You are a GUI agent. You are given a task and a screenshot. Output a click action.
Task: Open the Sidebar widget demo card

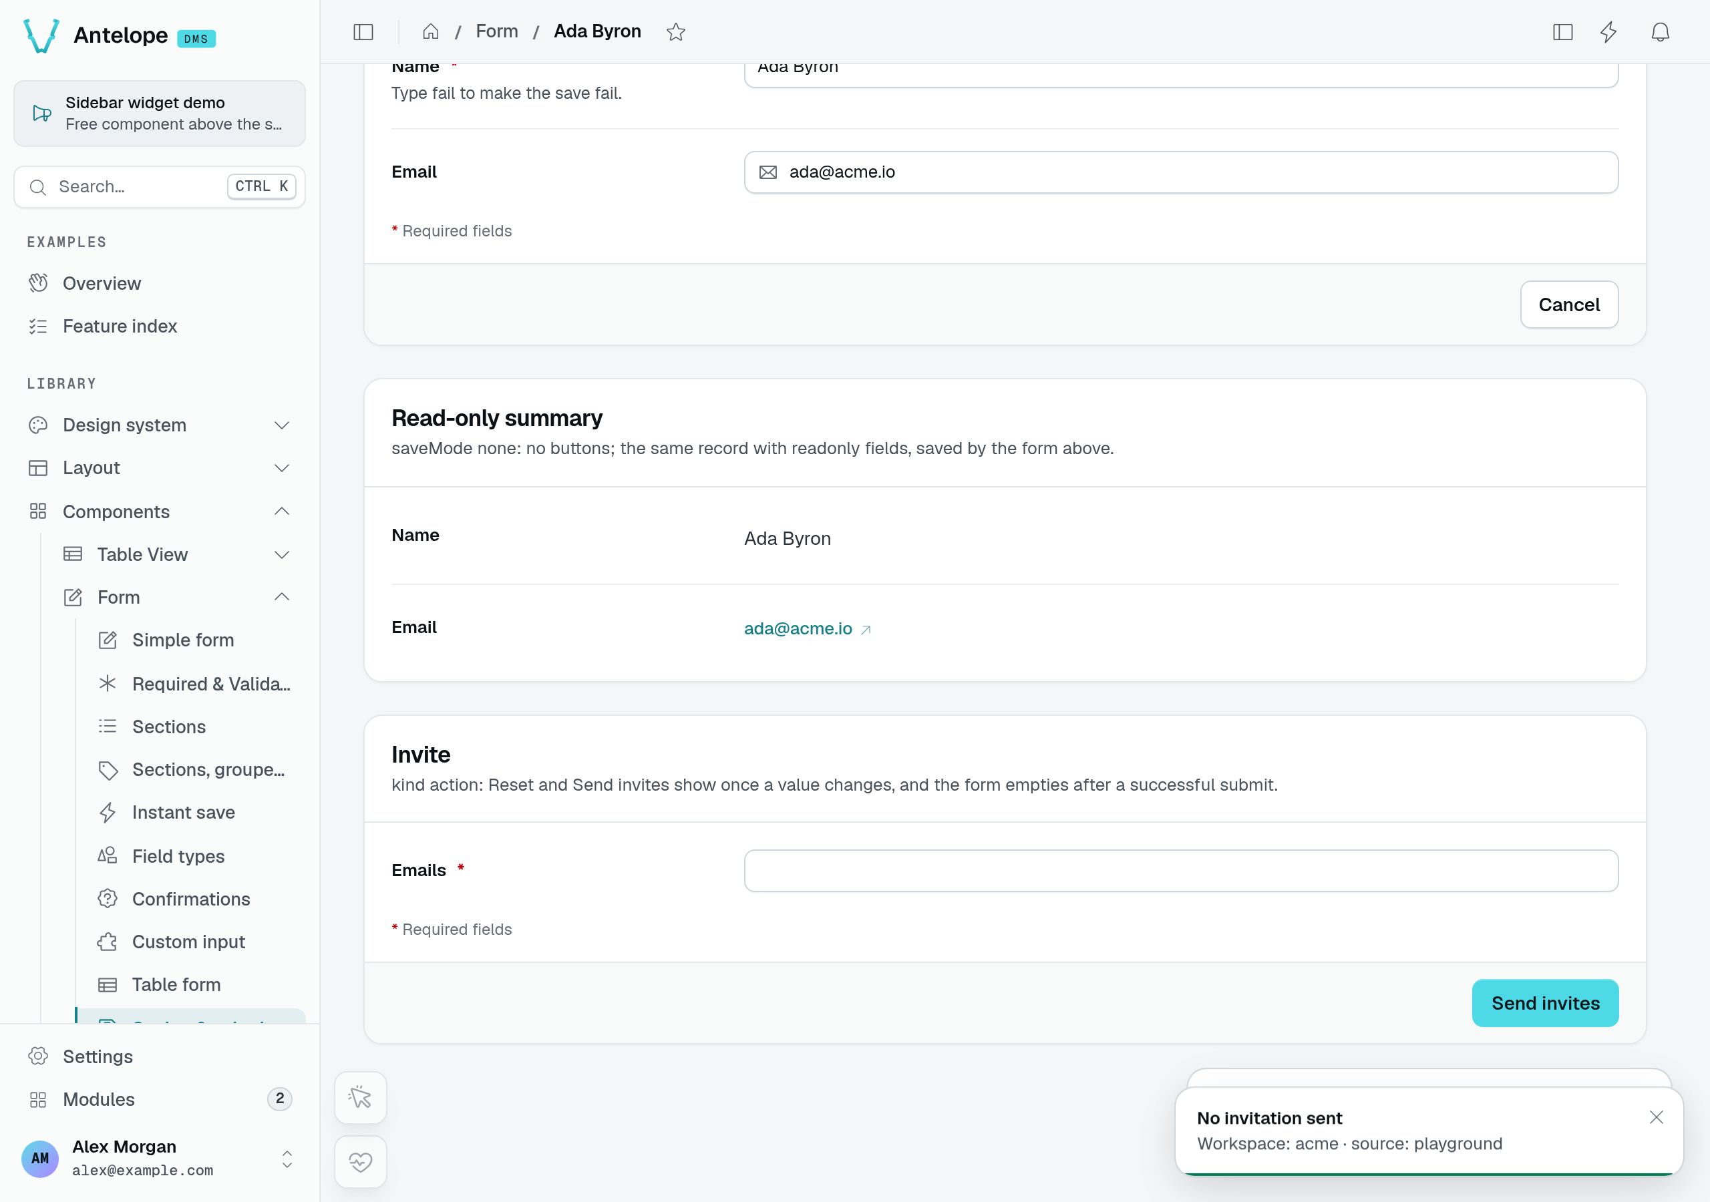tap(160, 114)
